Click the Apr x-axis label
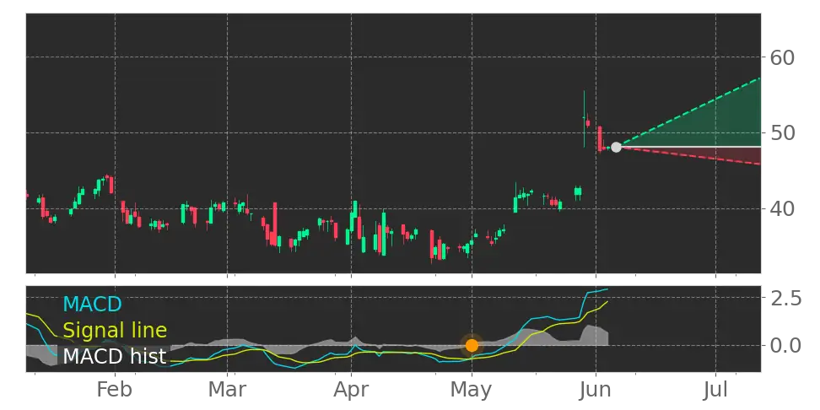Image resolution: width=820 pixels, height=410 pixels. coord(351,390)
